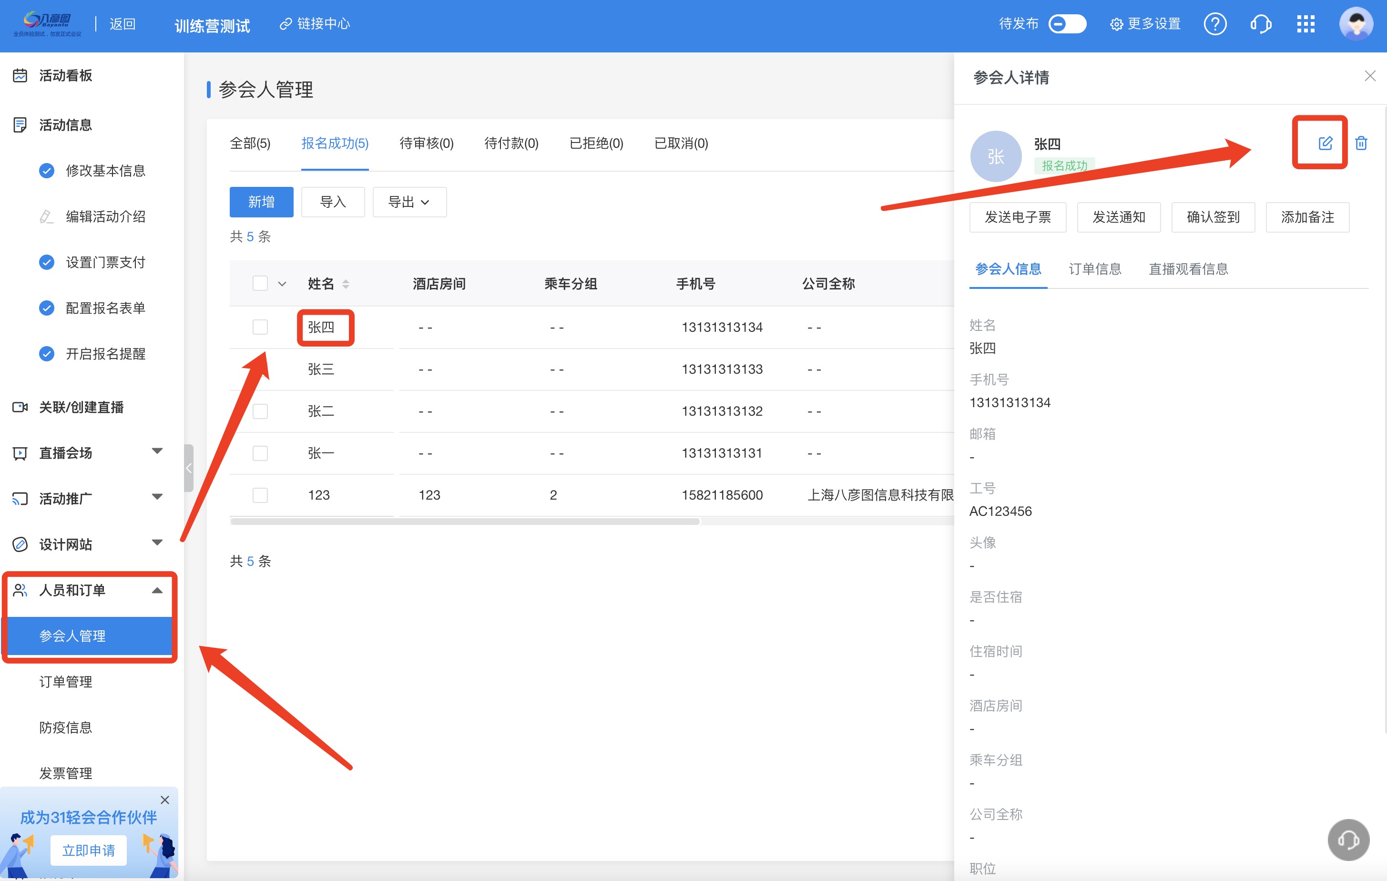1387x881 pixels.
Task: Open the 直播观看信息 details tab
Action: [x=1188, y=269]
